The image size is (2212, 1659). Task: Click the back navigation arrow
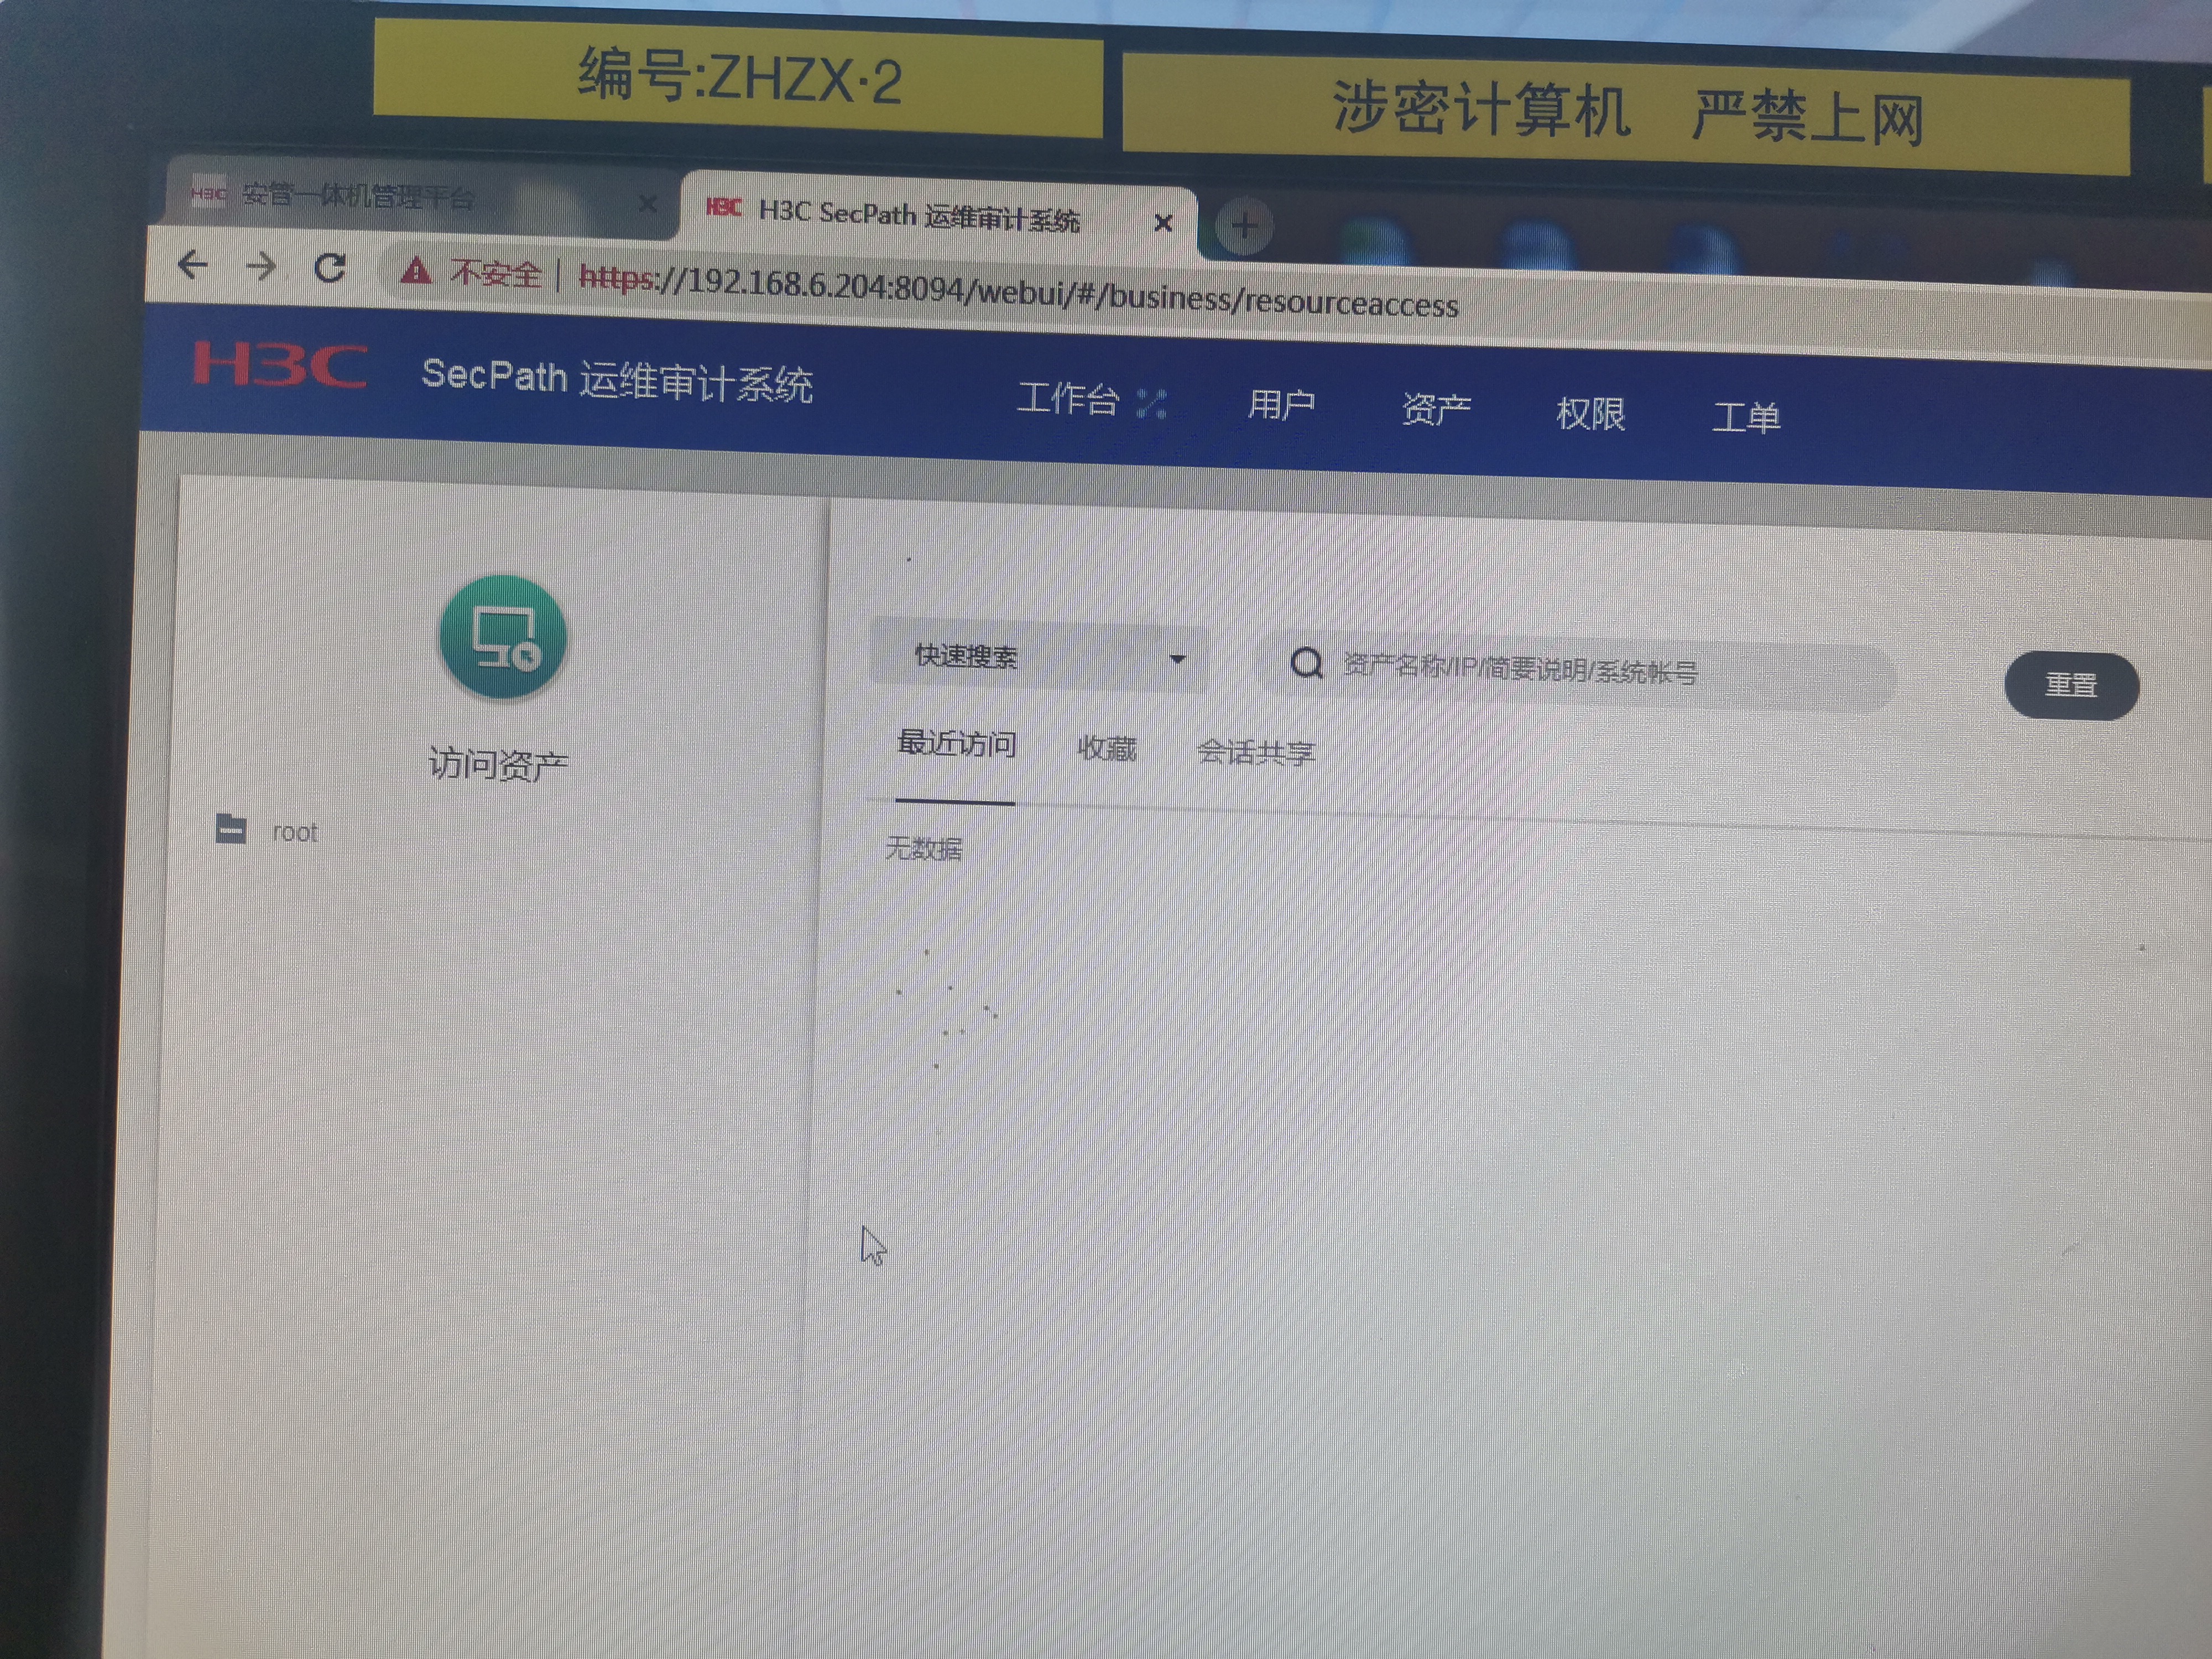click(192, 264)
